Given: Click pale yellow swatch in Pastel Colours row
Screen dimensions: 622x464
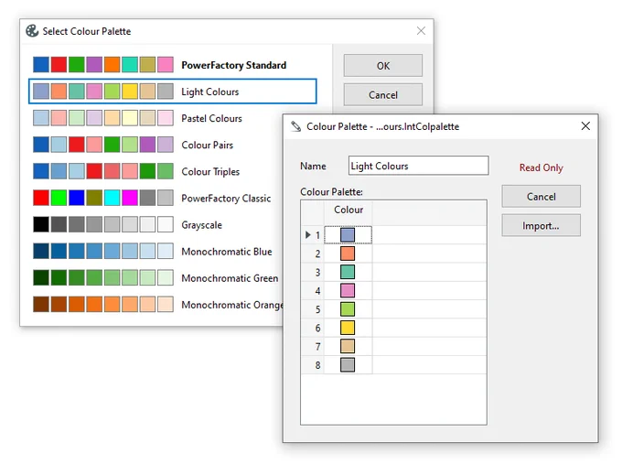Looking at the screenshot, I should point(130,118).
